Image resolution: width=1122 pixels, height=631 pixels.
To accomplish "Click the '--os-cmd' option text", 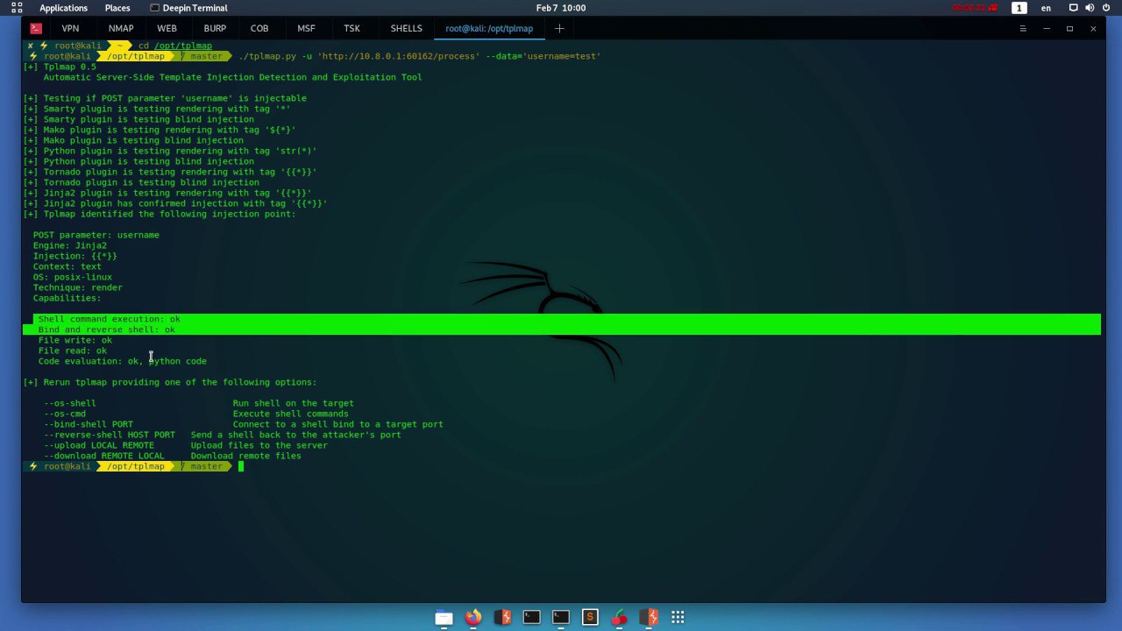I will pyautogui.click(x=65, y=414).
